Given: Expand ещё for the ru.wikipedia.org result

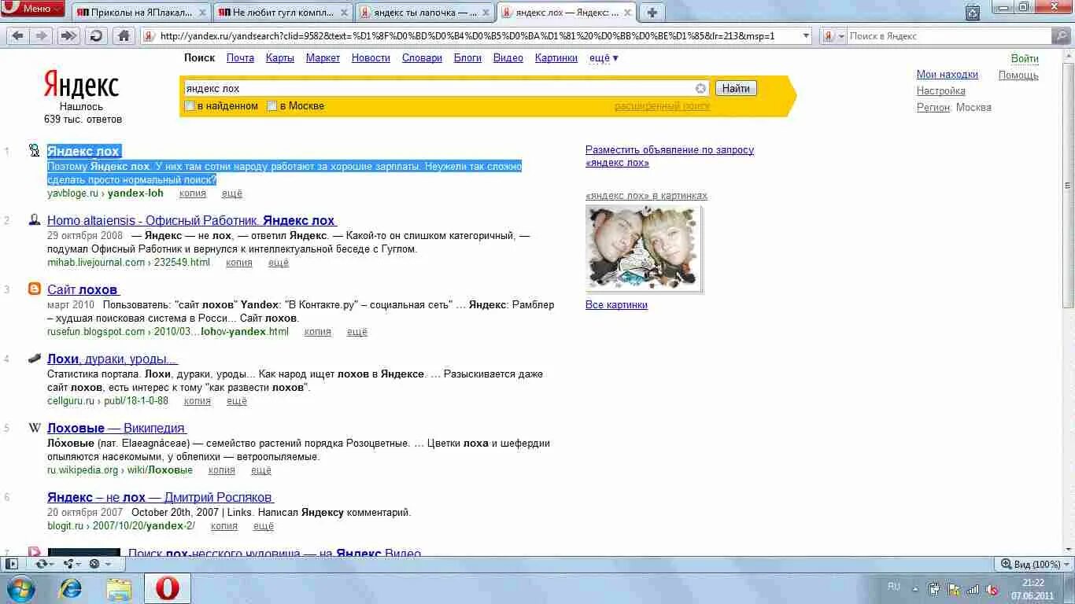Looking at the screenshot, I should pyautogui.click(x=261, y=470).
